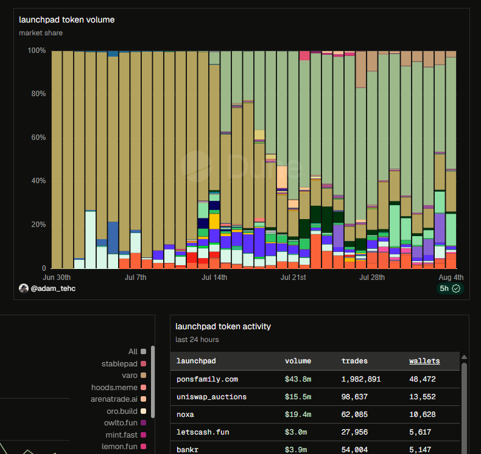Toggle the oro.build legend series
The height and width of the screenshot is (454, 481).
pos(126,411)
